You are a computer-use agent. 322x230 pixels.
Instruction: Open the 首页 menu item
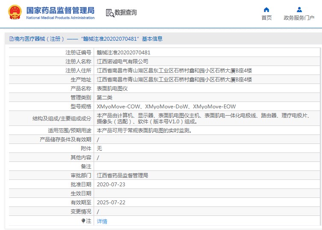[266, 18]
